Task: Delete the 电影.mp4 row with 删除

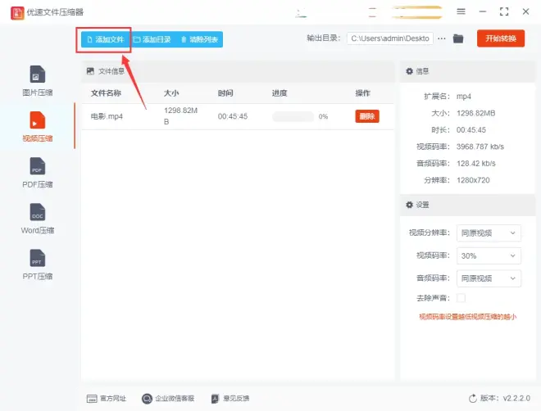Action: [x=367, y=116]
